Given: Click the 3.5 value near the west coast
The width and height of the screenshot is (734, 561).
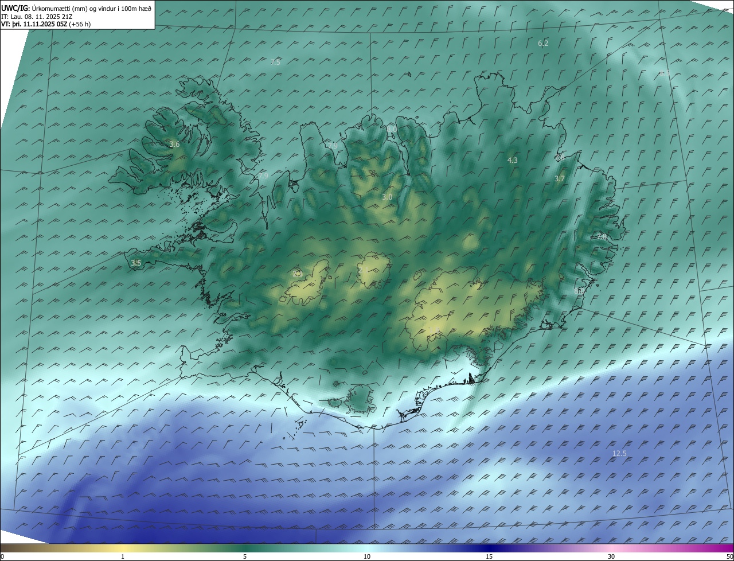Looking at the screenshot, I should [x=136, y=263].
